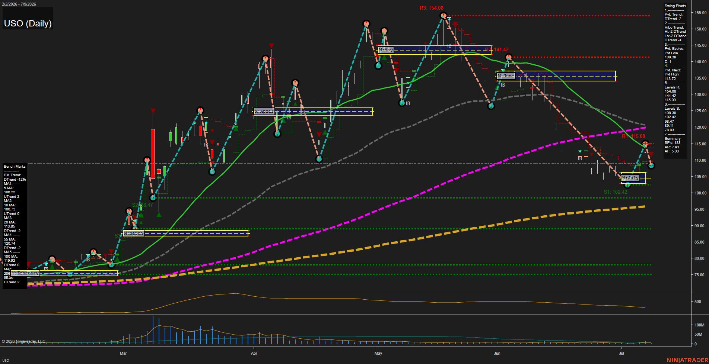The width and height of the screenshot is (709, 364).
Task: Click the 500 value on indicator axis
Action: pos(698,302)
